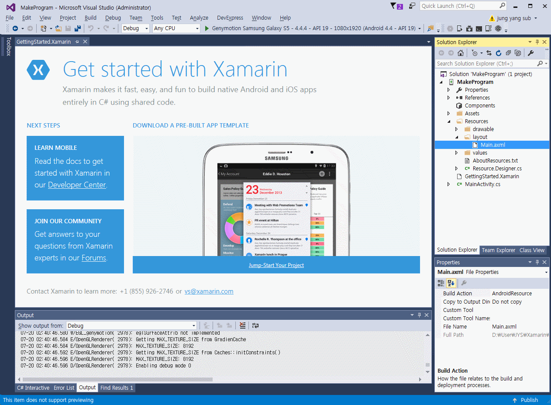Click the Solution Explorer search magnifier icon

click(540, 64)
